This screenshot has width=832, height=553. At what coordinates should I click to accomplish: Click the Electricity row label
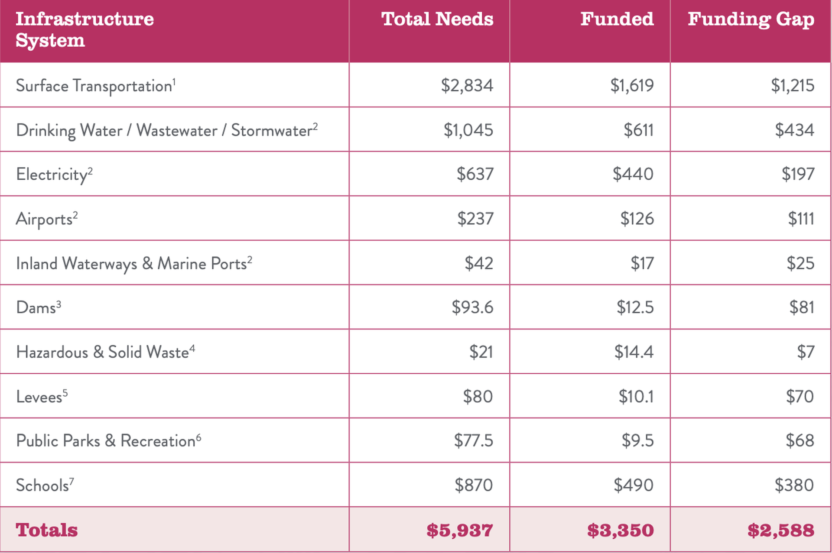pyautogui.click(x=54, y=175)
